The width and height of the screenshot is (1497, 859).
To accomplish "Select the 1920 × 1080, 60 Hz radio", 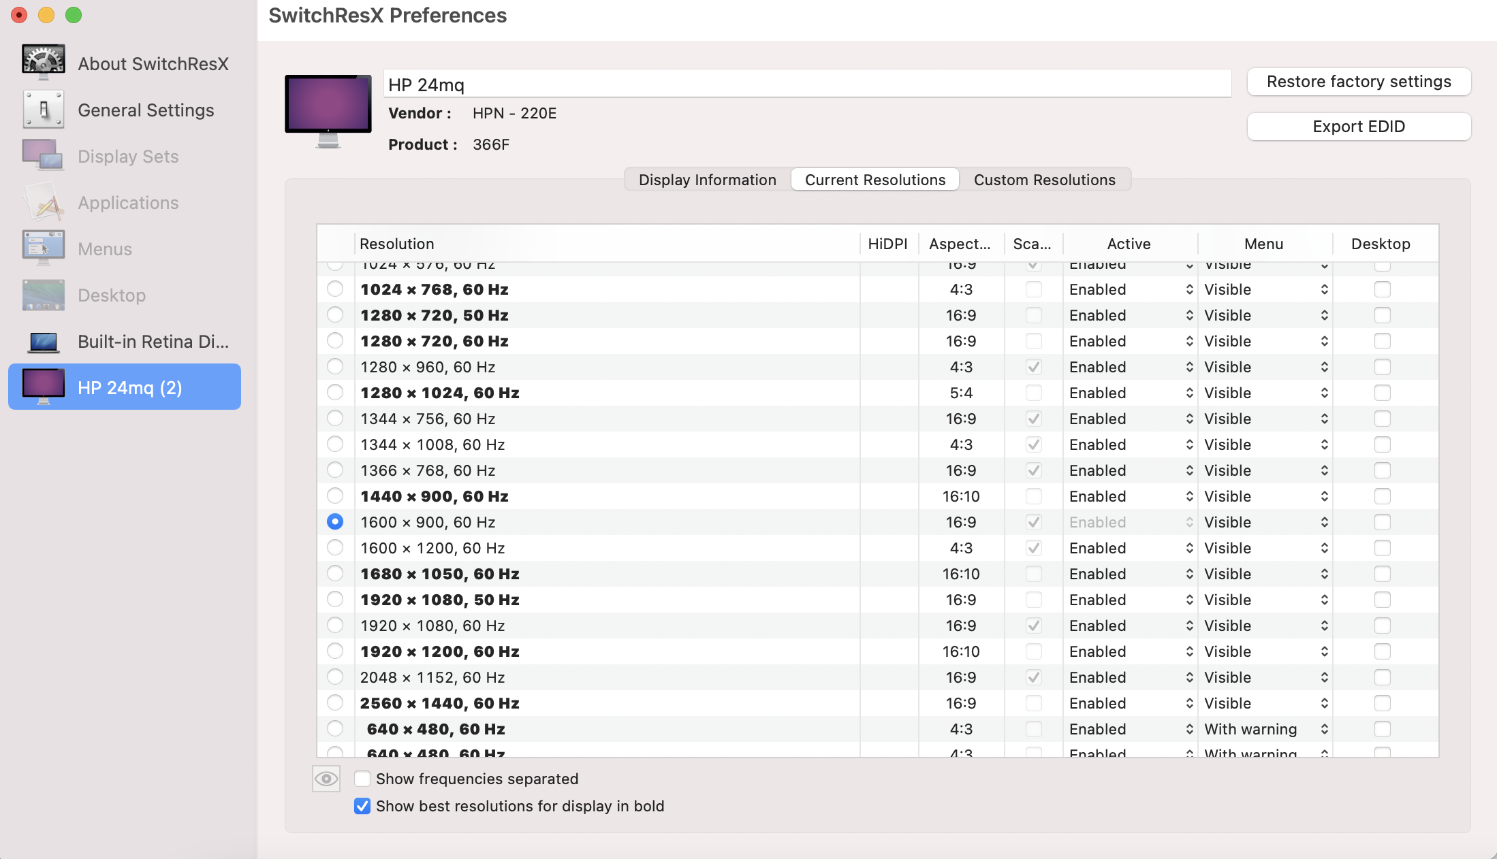I will pos(335,626).
